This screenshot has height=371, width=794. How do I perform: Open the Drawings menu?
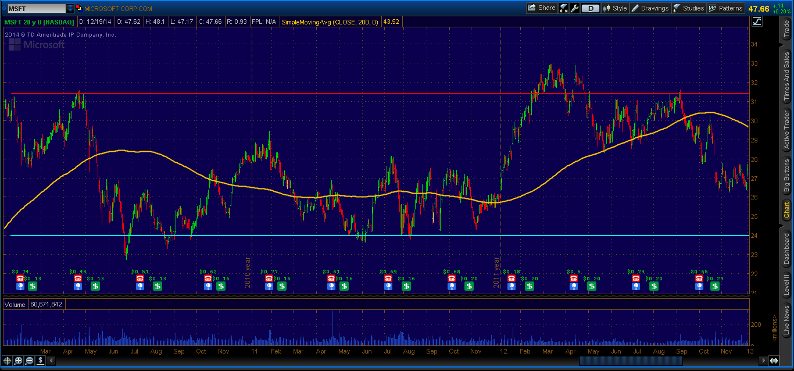coord(650,8)
